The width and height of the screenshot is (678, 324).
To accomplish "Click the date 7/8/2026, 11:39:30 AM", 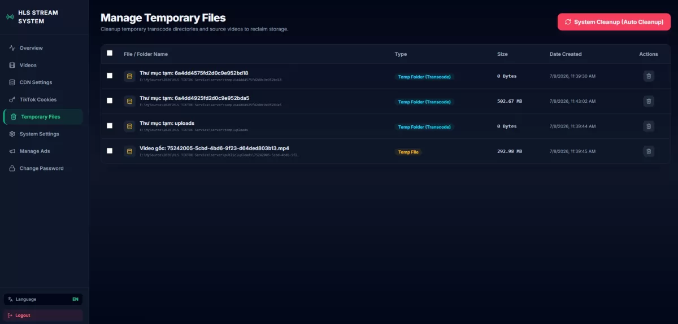I will [572, 76].
